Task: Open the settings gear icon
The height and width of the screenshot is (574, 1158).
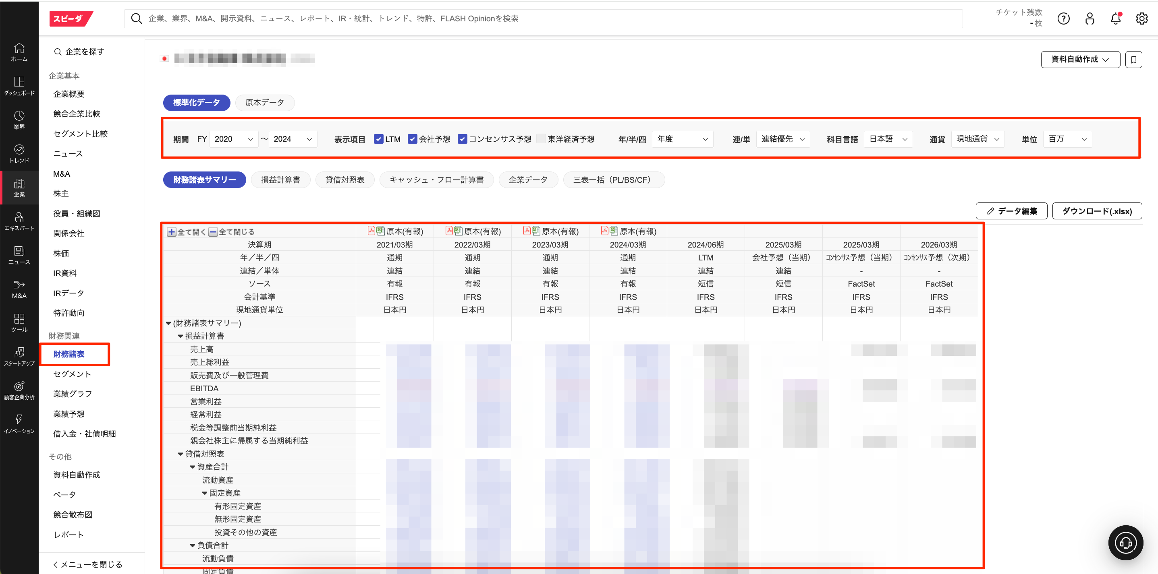Action: [x=1141, y=19]
